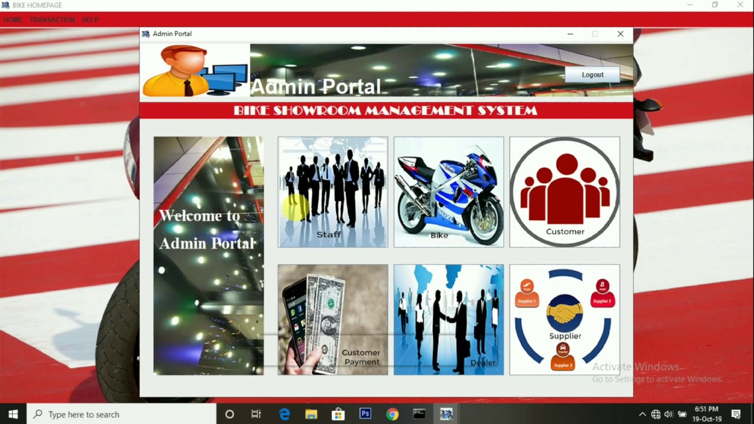
Task: Click the Logout button
Action: pyautogui.click(x=593, y=75)
